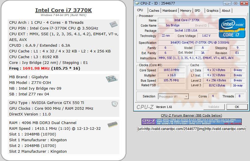Image resolution: width=250 pixels, height=161 pixels.
Task: Click the Validate button
Action: (x=214, y=107)
